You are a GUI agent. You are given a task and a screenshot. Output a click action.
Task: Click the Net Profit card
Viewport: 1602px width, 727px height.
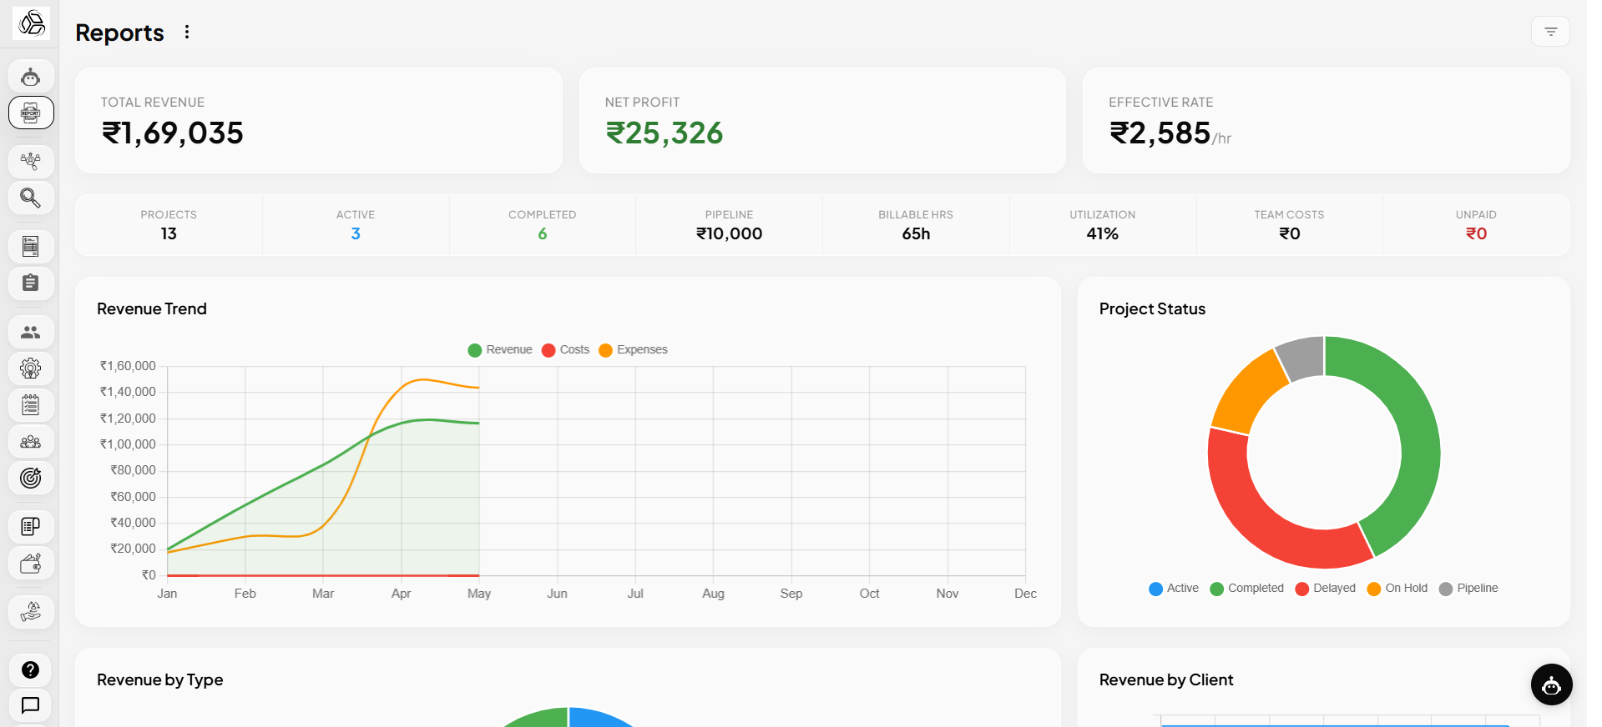tap(822, 121)
